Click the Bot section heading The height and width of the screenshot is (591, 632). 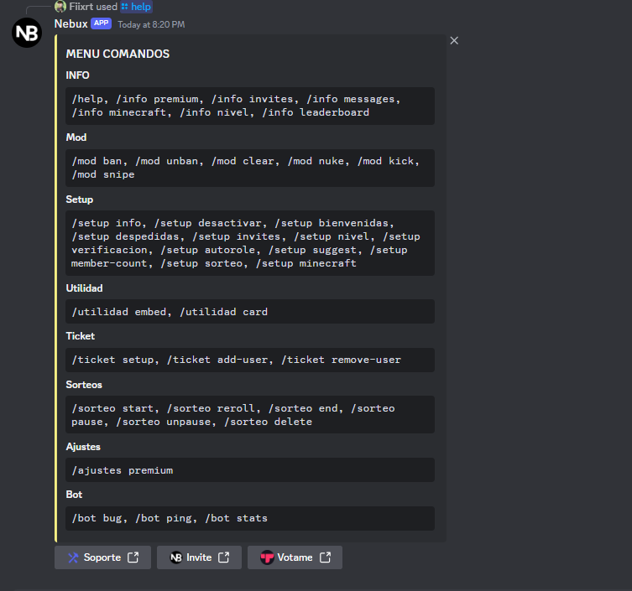(74, 495)
